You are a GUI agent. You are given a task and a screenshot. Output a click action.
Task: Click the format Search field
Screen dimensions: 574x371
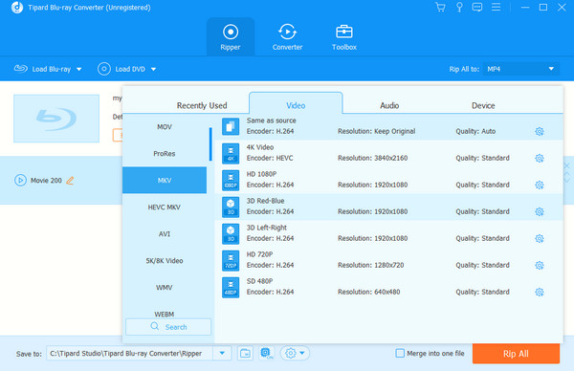pyautogui.click(x=168, y=327)
